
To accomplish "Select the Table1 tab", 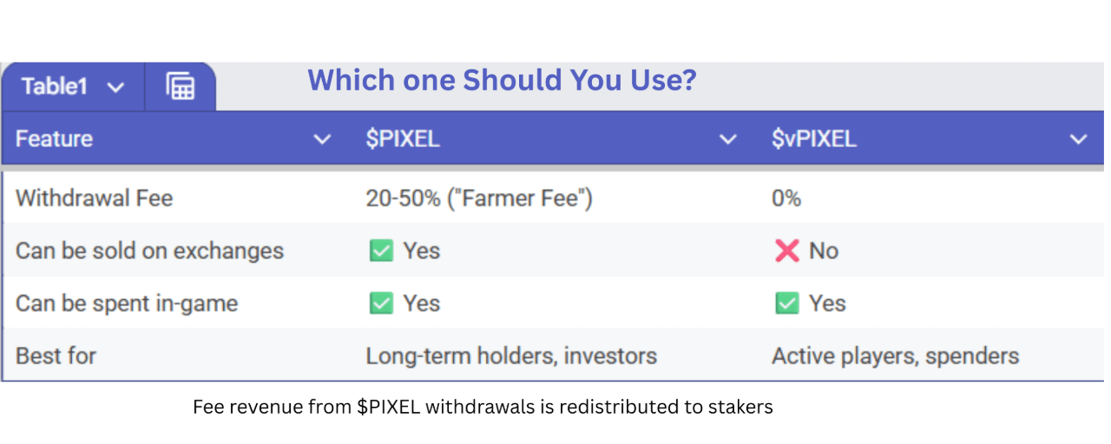I will 55,87.
